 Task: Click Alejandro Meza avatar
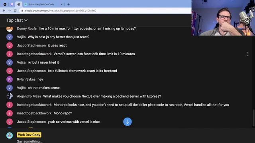[x=10, y=96]
